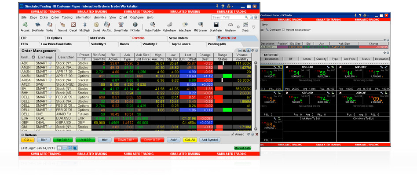
Task: Click the wrench icon on USD.CAD cell
Action: point(329,68)
